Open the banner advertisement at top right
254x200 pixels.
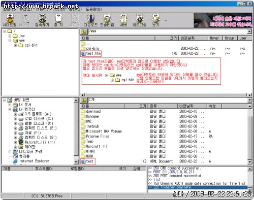(223, 20)
